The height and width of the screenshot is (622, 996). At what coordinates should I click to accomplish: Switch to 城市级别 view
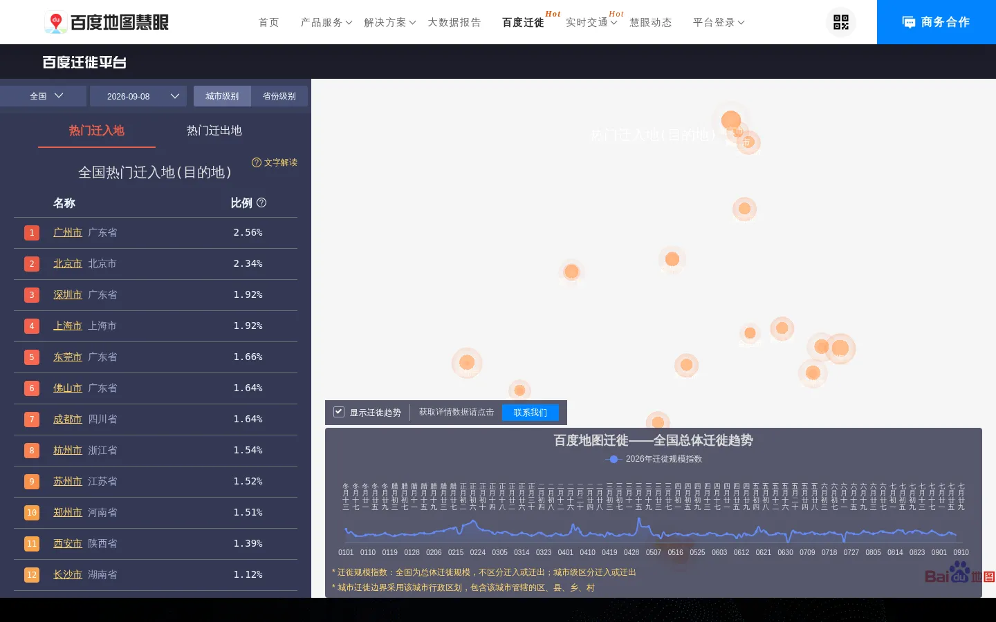(222, 96)
